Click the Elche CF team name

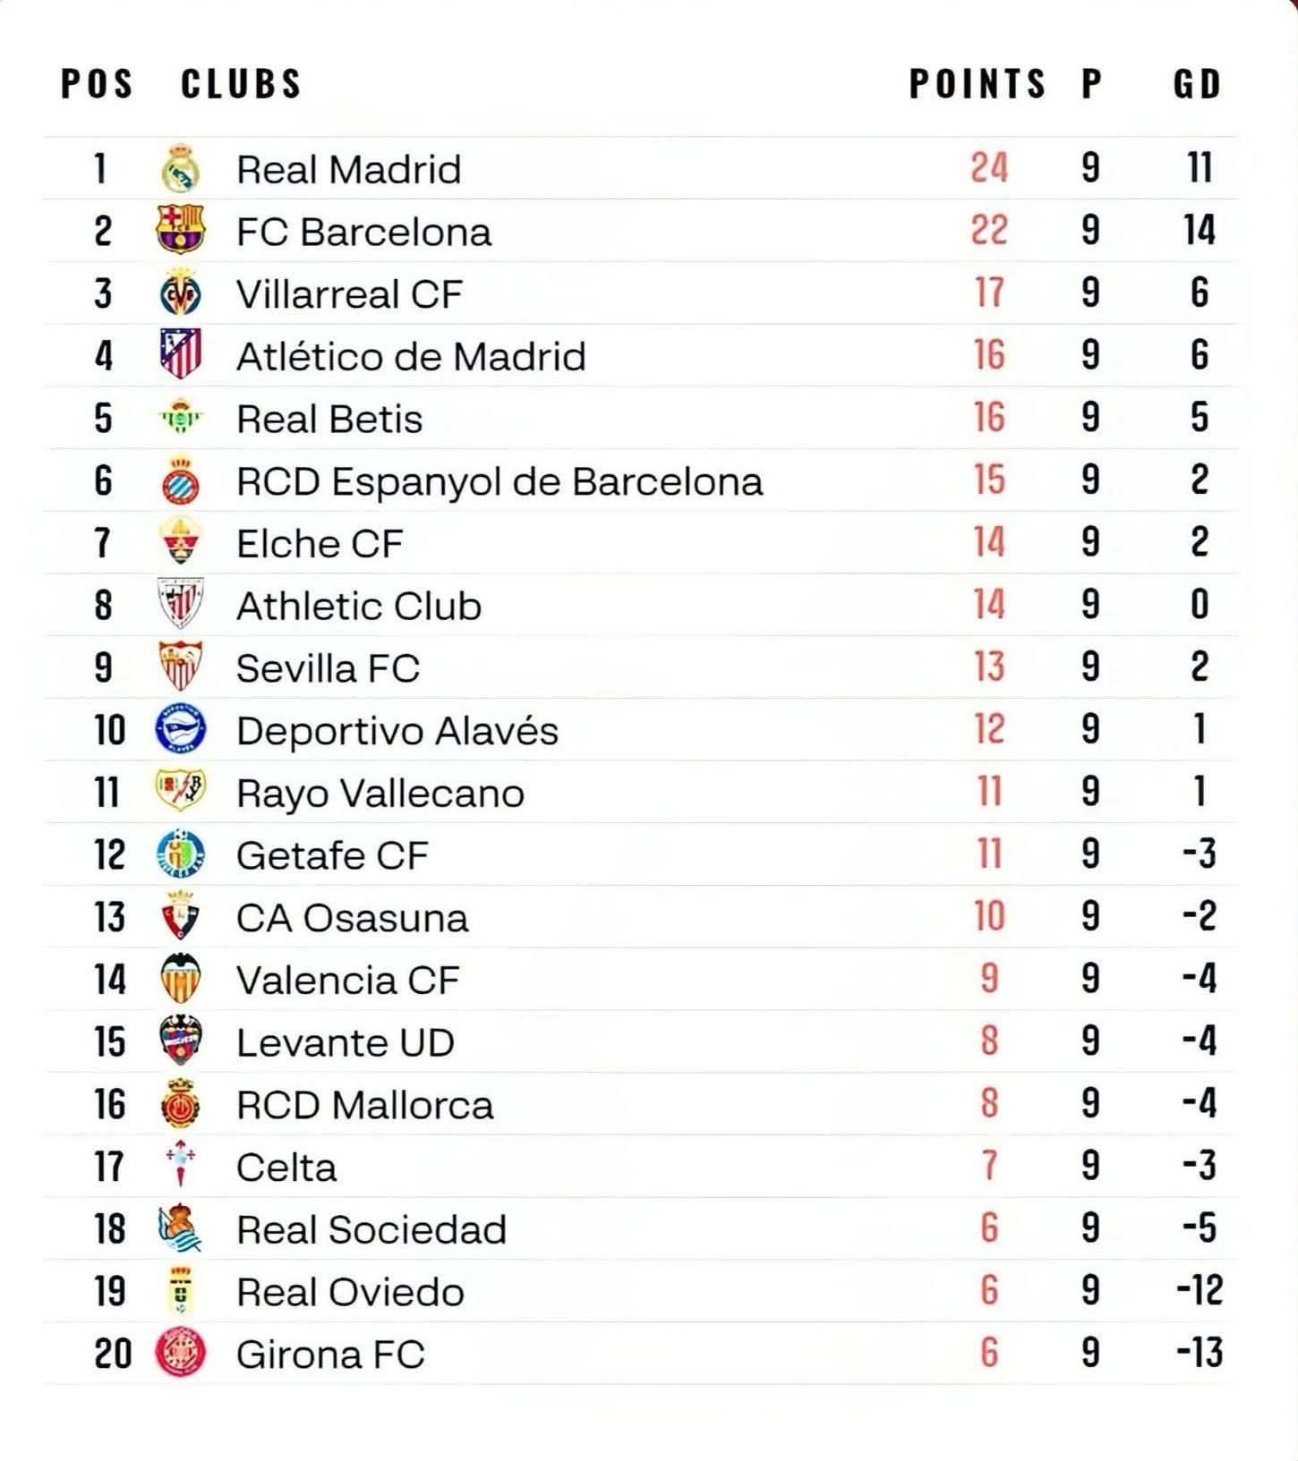click(x=320, y=544)
